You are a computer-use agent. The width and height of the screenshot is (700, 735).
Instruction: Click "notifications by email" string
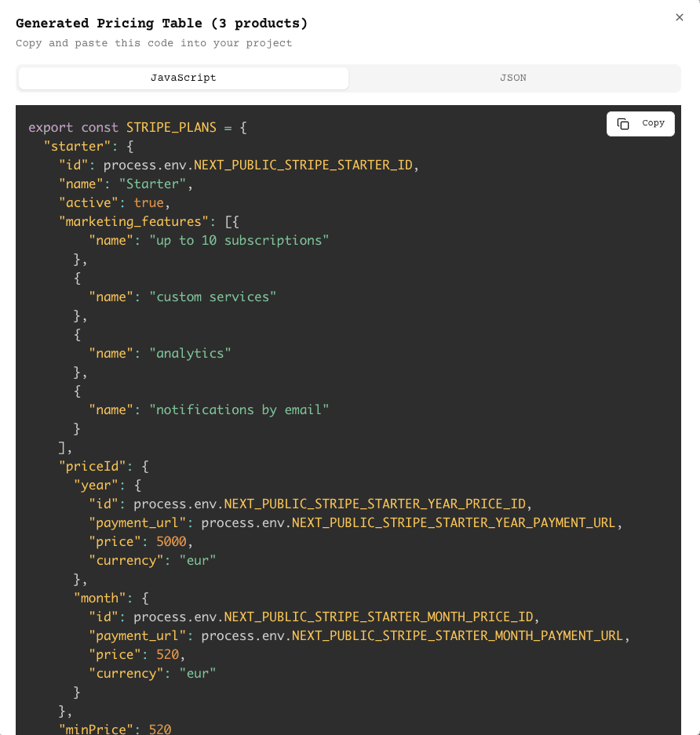coord(239,409)
